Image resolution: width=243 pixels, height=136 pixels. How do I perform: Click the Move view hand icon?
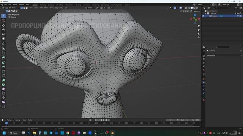click(199, 30)
